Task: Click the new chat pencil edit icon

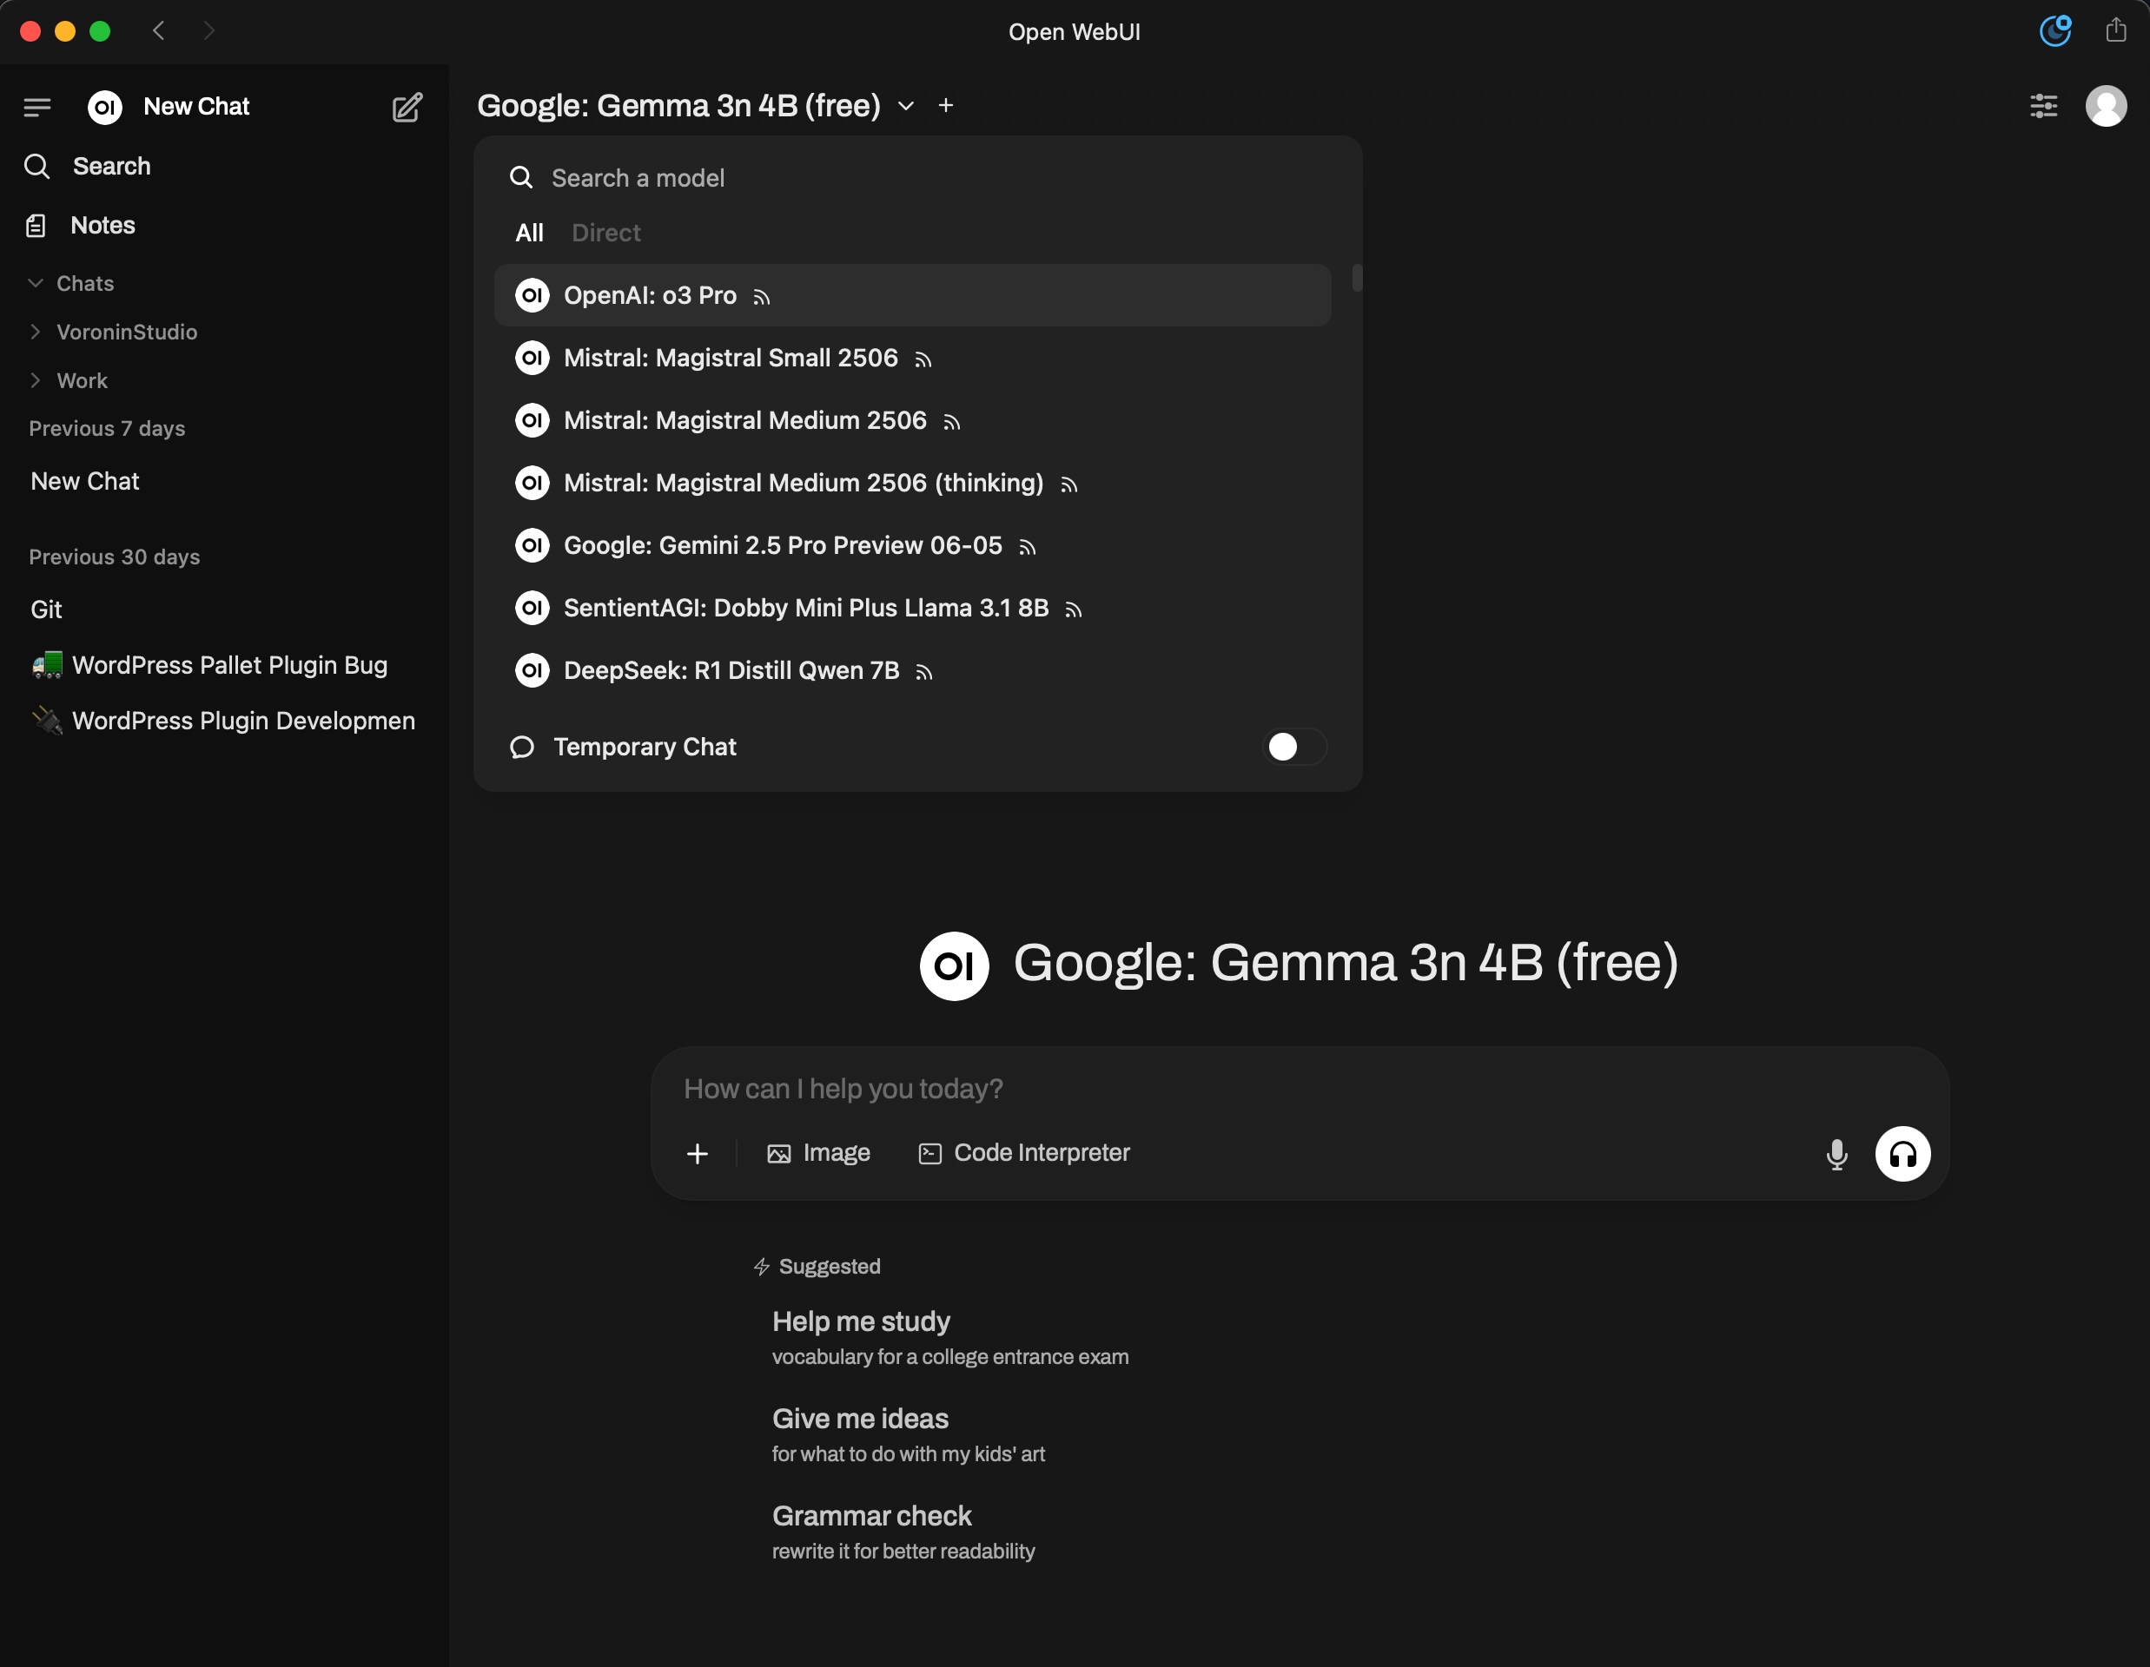Action: point(407,106)
